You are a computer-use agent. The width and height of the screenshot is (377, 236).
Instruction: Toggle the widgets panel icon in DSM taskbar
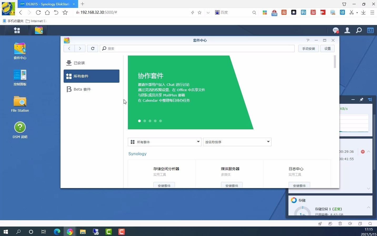pos(370,30)
